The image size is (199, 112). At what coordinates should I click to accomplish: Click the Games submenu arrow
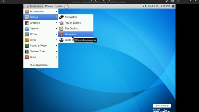57,17
